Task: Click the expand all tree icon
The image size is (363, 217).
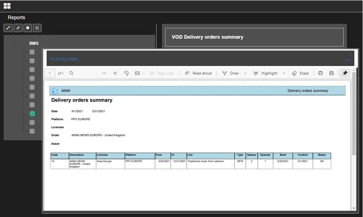Action: (8, 28)
